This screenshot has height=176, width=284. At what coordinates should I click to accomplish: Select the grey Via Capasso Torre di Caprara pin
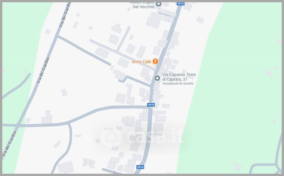157,78
